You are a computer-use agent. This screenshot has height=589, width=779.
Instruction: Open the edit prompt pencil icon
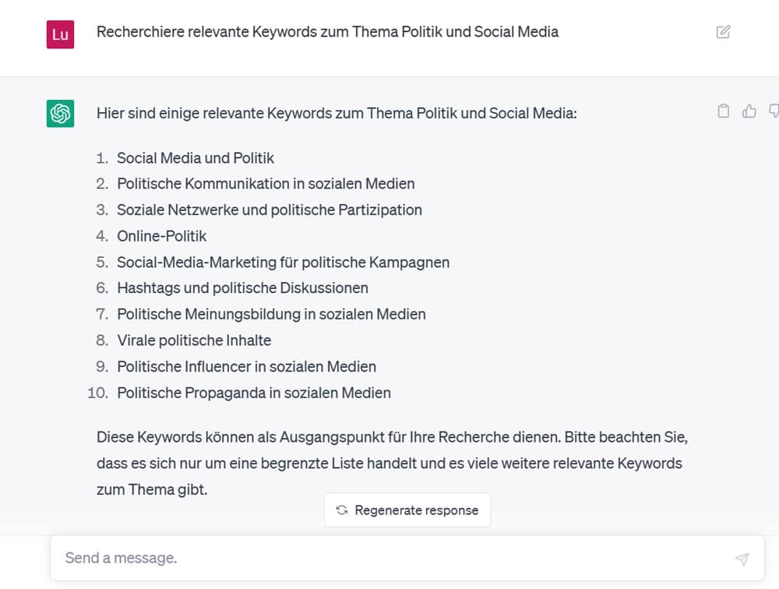[723, 31]
